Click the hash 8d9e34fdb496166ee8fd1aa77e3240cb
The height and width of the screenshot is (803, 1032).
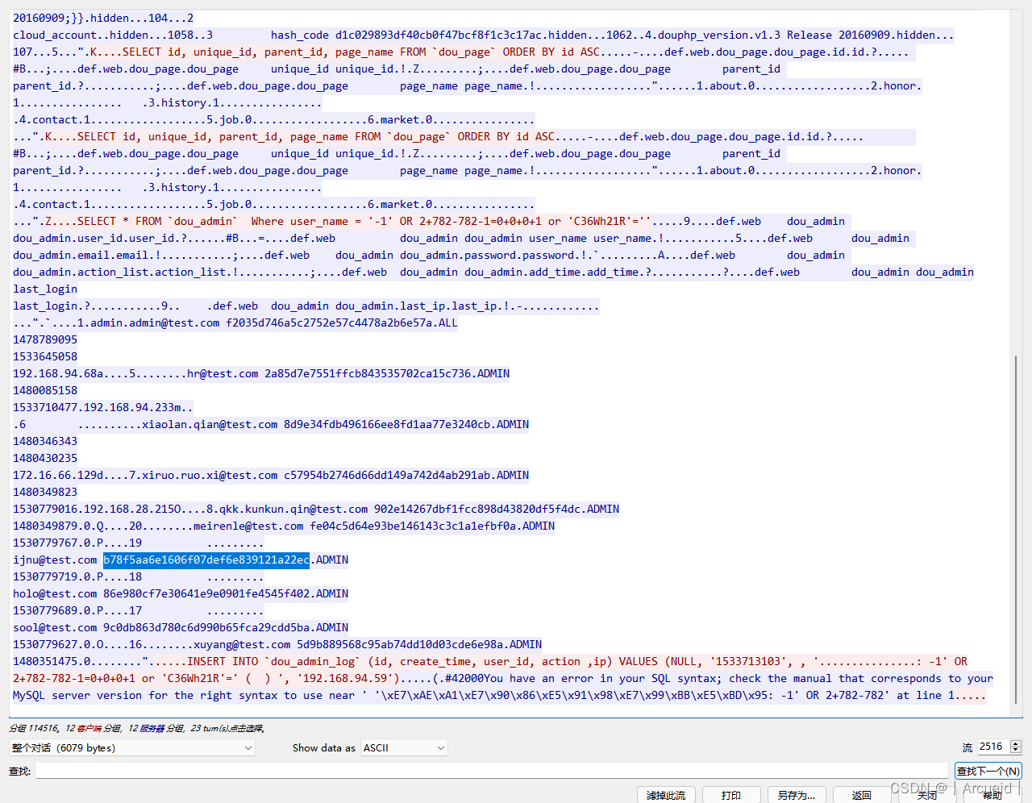pyautogui.click(x=387, y=424)
